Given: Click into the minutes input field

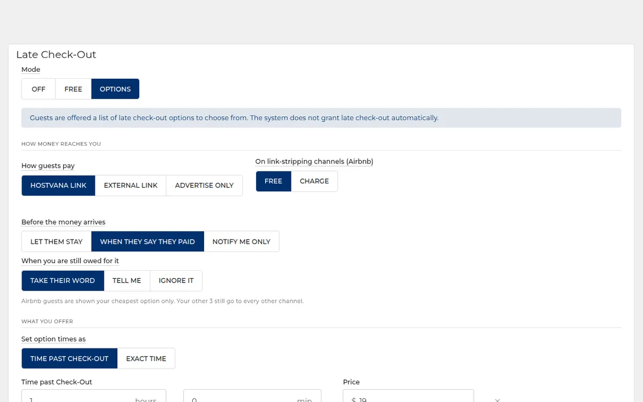Looking at the screenshot, I should click(x=252, y=396).
